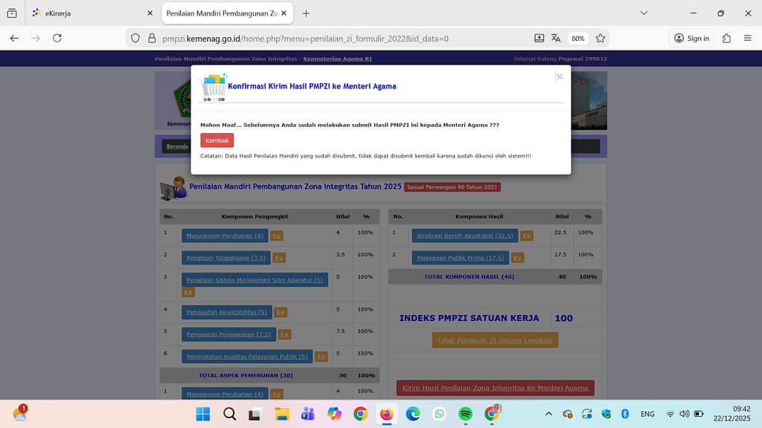The height and width of the screenshot is (428, 762).
Task: Close the eKinerja tab
Action: (x=150, y=13)
